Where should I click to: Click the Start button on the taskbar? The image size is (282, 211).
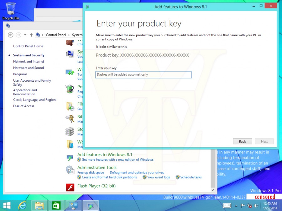click(7, 205)
